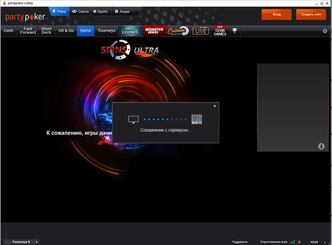This screenshot has height=245, width=332.
Task: Close the server connection dialog
Action: [x=215, y=106]
